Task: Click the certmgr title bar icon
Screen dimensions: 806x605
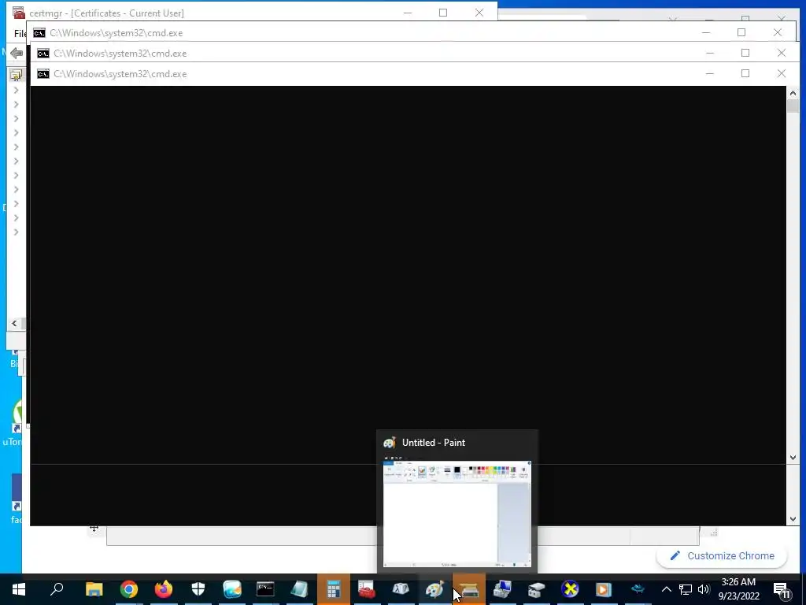Action: coord(19,13)
